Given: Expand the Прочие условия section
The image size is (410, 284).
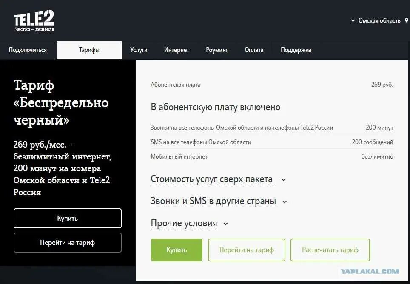Looking at the screenshot, I should 184,223.
